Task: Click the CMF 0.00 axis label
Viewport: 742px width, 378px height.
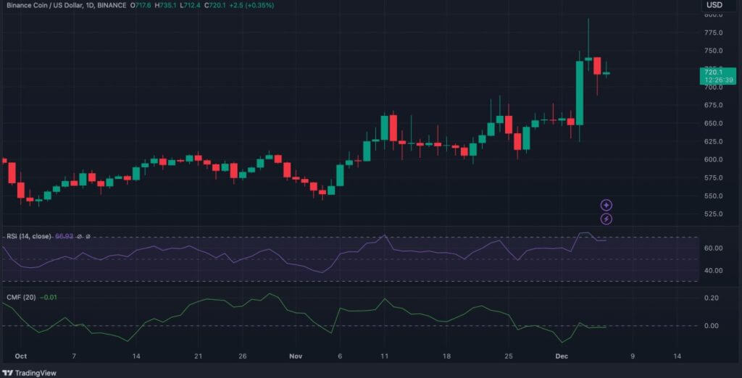Action: 713,325
